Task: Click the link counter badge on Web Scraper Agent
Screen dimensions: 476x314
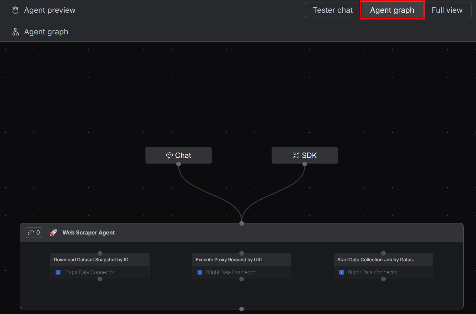Action: 34,233
